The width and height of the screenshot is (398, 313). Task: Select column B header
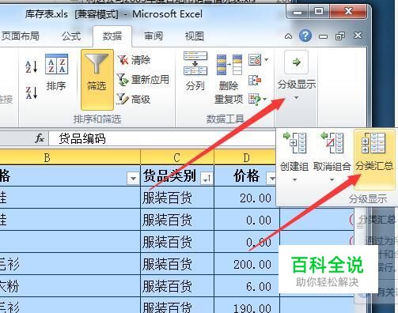click(x=70, y=158)
